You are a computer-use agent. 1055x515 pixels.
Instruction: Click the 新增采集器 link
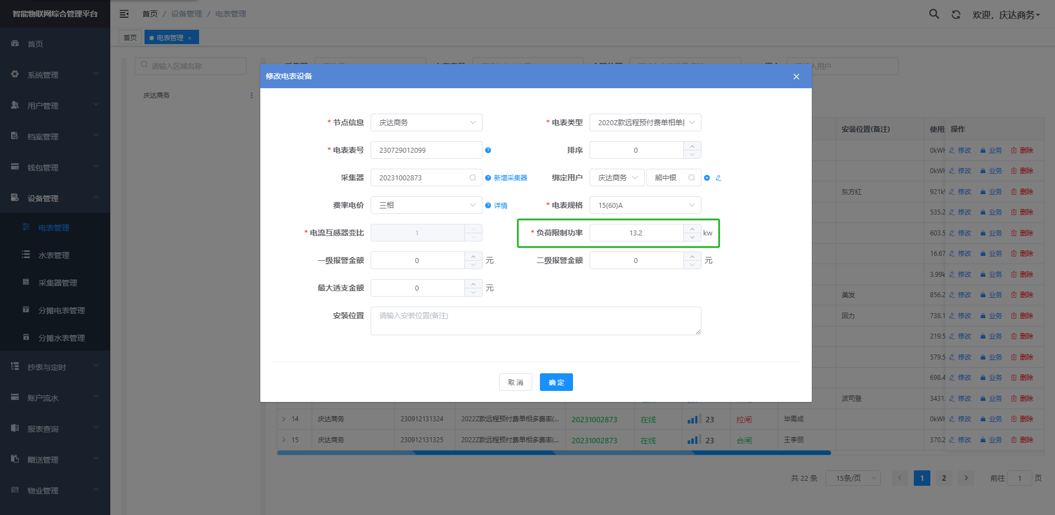510,178
